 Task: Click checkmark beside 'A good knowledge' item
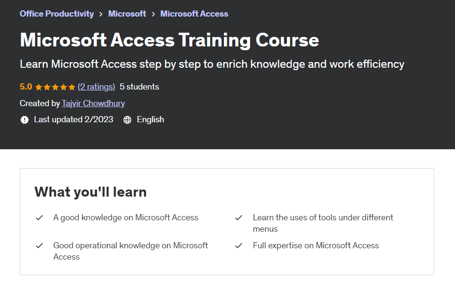tap(40, 218)
